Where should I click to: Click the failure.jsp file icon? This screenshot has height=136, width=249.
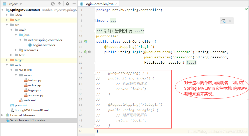[26, 80]
